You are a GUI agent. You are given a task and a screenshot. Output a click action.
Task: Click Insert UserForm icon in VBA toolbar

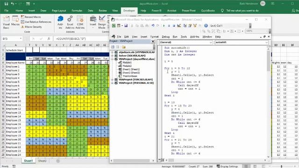click(x=119, y=26)
